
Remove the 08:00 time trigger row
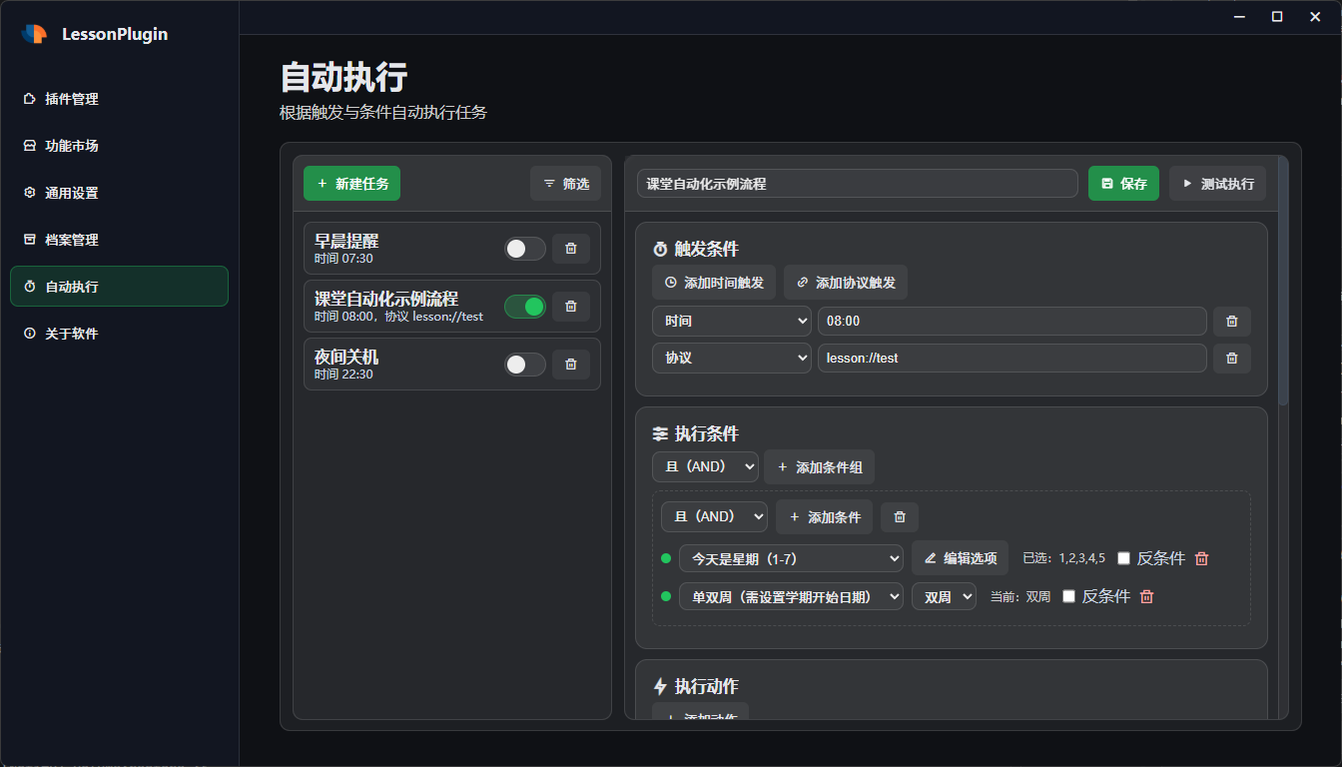[1231, 322]
